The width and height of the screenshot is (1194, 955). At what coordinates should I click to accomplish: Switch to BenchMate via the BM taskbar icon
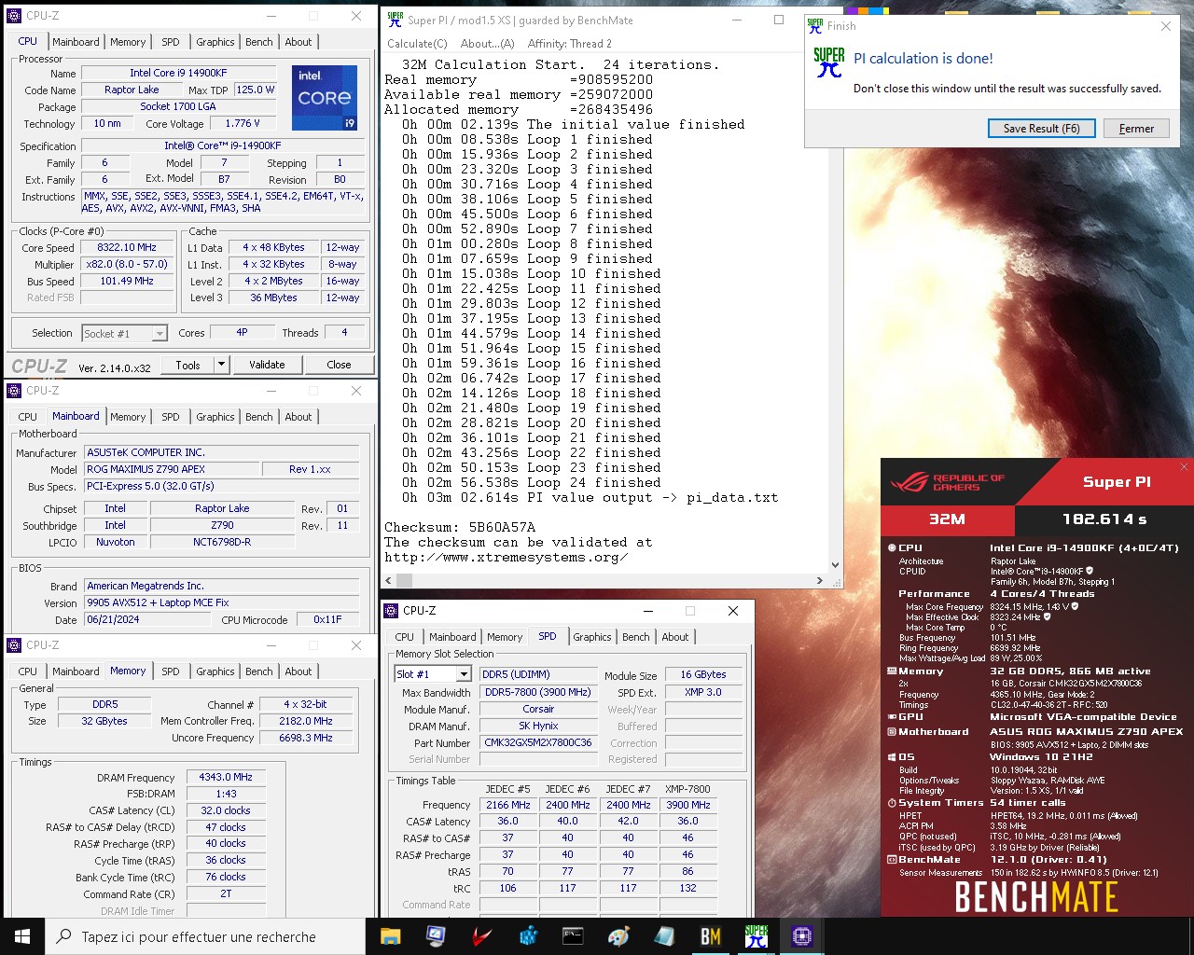[x=711, y=936]
